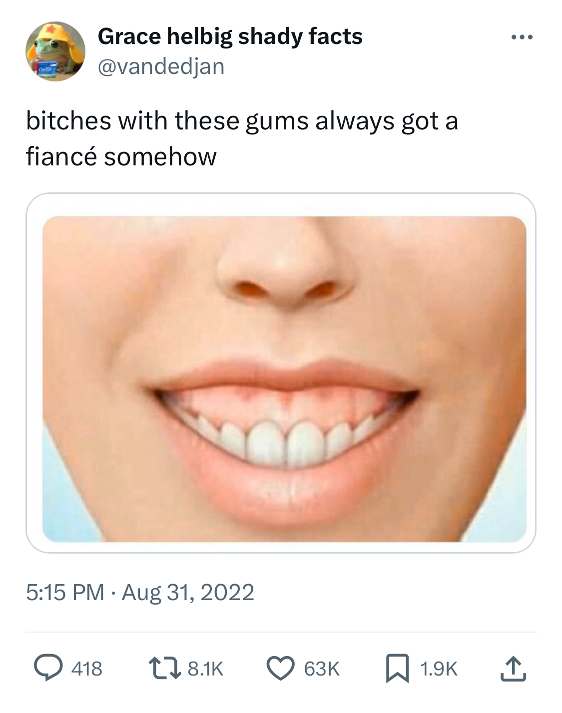The image size is (562, 713).
Task: Tap the retweet arrows icon
Action: tap(165, 669)
